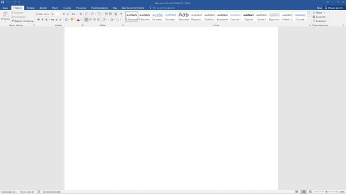
Task: Click the 'Tell me' search box
Action: 162,8
